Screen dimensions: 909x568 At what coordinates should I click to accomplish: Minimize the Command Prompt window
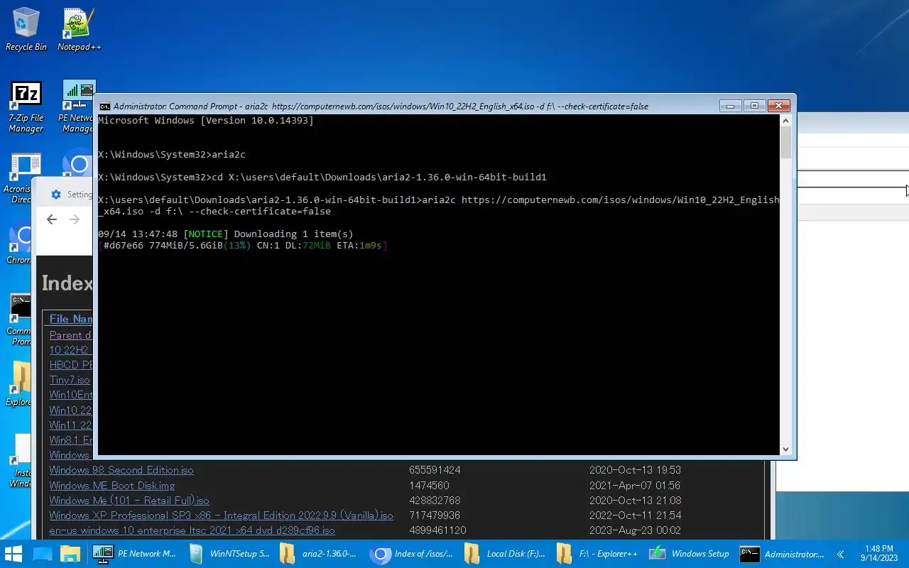pyautogui.click(x=730, y=106)
